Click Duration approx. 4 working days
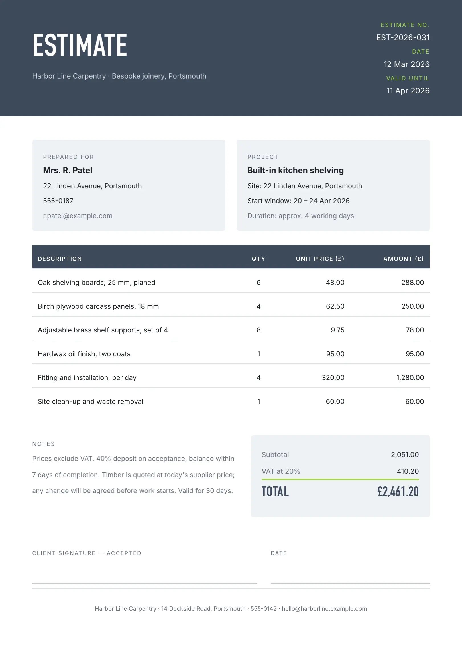 [x=300, y=216]
